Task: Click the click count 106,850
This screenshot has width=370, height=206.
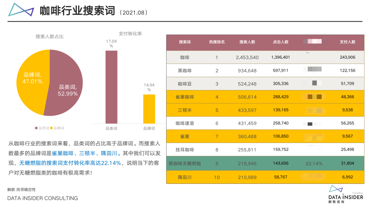Action: click(x=281, y=136)
